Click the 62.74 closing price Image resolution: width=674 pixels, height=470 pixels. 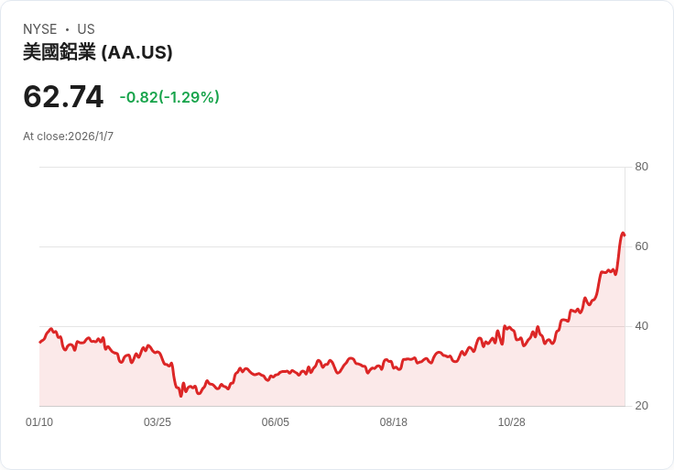click(63, 97)
